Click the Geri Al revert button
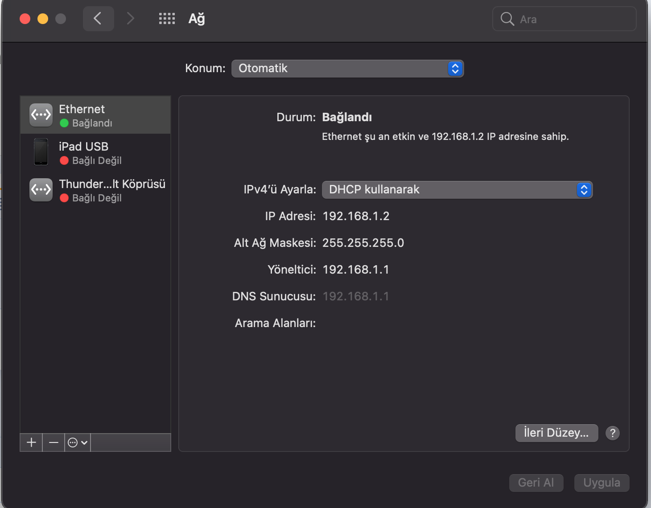The image size is (651, 508). pyautogui.click(x=536, y=483)
